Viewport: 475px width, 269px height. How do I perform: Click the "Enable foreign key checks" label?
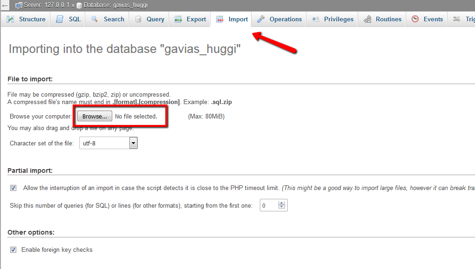[x=57, y=249]
